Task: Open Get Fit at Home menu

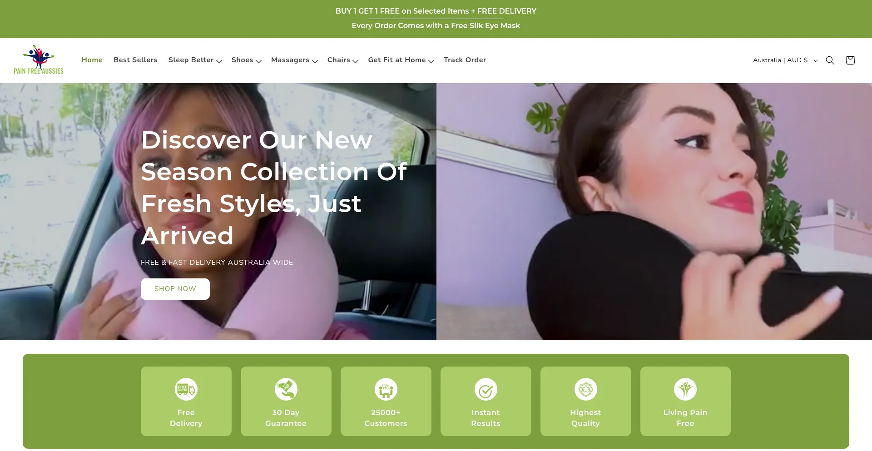Action: 401,60
